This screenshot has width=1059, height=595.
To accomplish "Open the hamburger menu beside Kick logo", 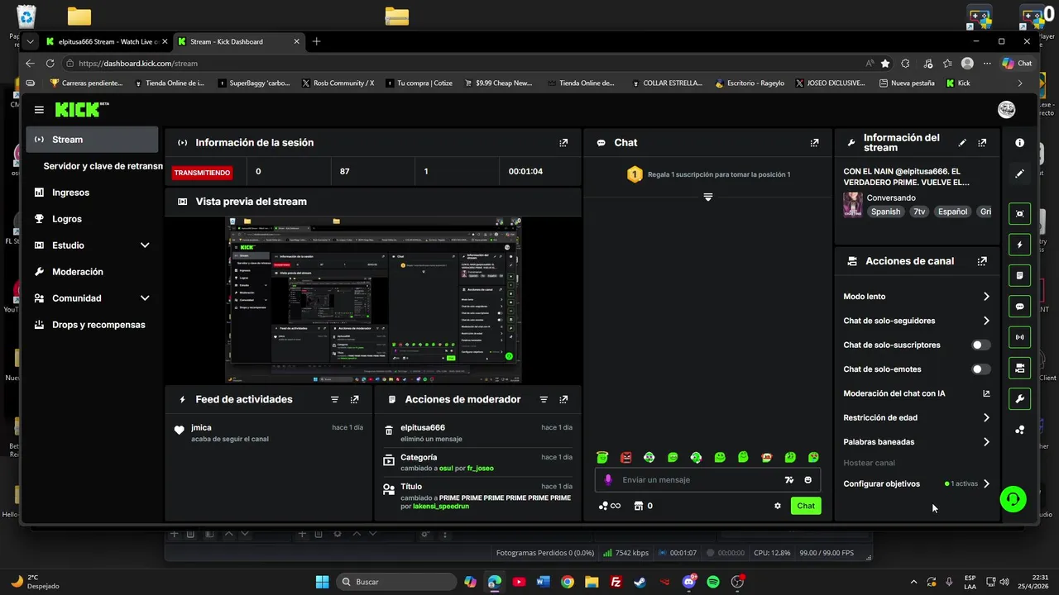I will click(39, 109).
